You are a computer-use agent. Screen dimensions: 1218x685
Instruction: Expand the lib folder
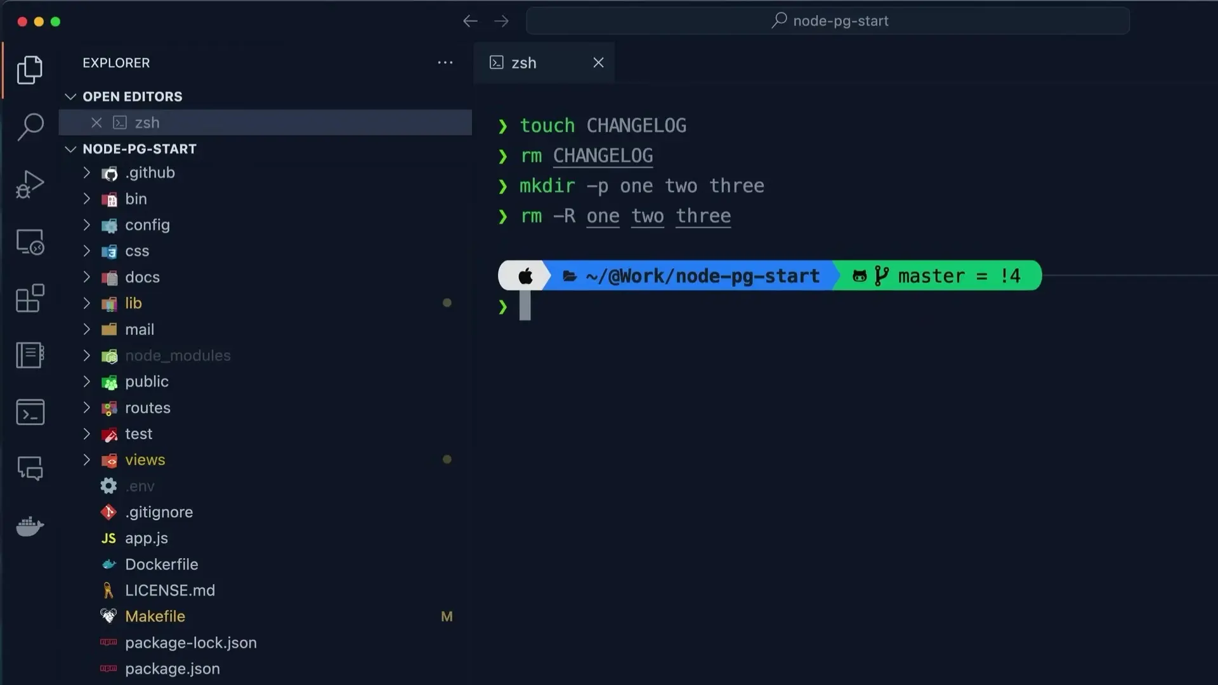click(87, 303)
